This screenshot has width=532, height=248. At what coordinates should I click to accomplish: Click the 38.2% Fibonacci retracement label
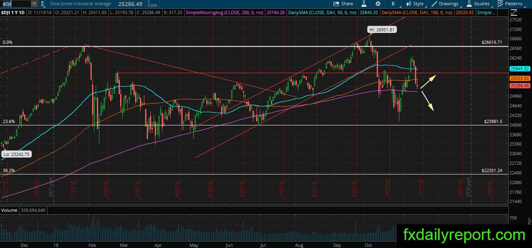click(x=8, y=170)
